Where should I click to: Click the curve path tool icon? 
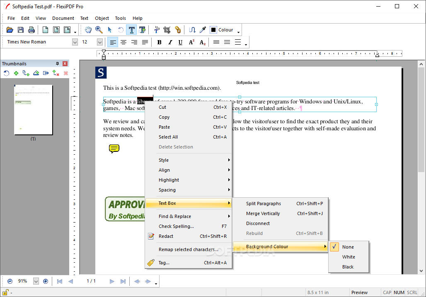192,30
